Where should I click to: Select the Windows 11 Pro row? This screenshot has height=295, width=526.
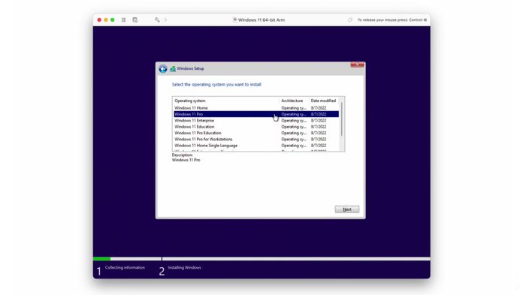click(257, 114)
